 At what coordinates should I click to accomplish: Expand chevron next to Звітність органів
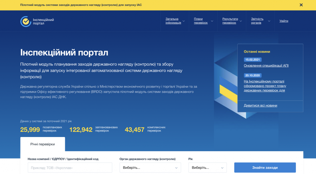tap(269, 21)
